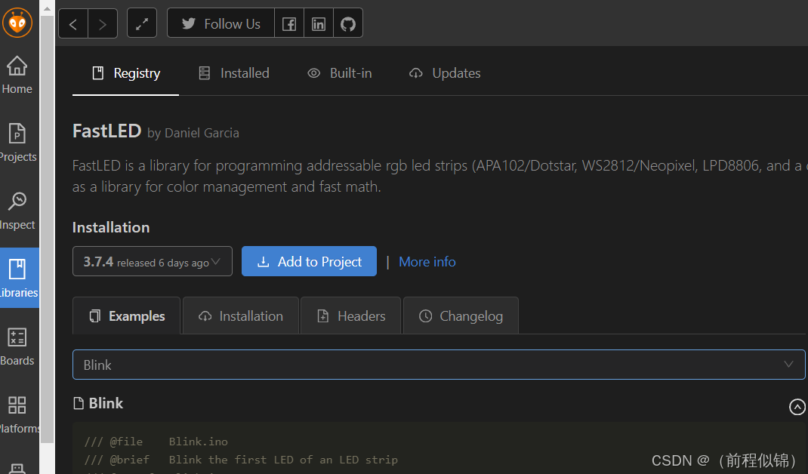Open the Home sidebar item
Screen dimensions: 808x474
coord(17,75)
